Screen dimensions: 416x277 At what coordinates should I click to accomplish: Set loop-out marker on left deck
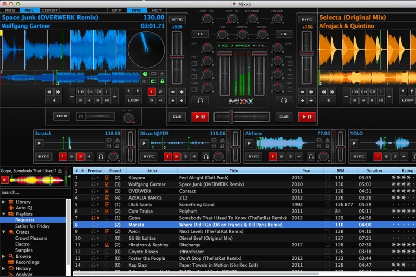[x=137, y=92]
